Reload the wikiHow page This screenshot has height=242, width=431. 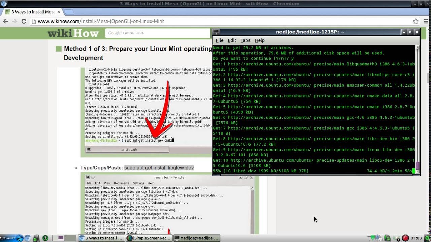pos(24,21)
